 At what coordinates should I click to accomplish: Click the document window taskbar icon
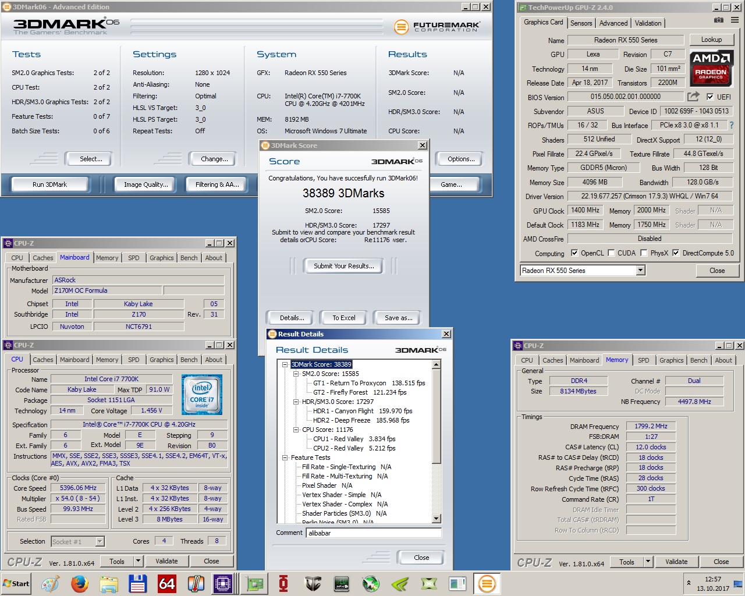point(457,583)
